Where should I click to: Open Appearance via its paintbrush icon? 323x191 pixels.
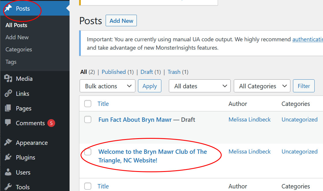pos(8,142)
